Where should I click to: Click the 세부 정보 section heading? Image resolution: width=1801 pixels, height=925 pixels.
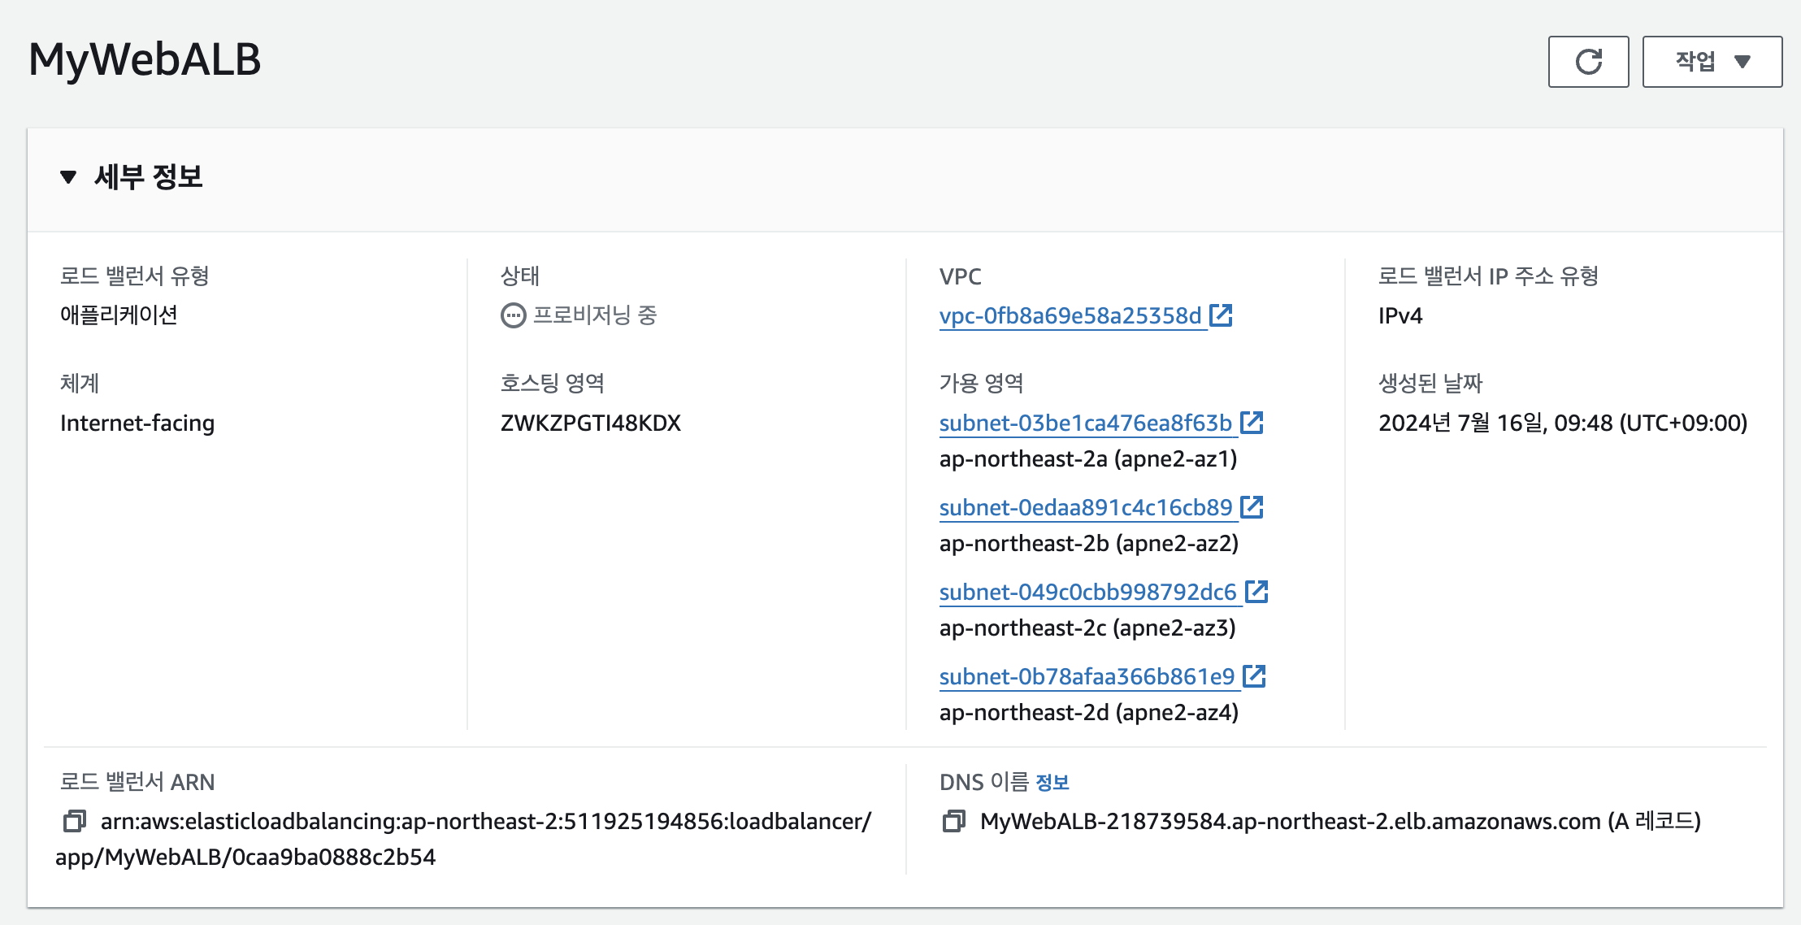click(x=149, y=177)
